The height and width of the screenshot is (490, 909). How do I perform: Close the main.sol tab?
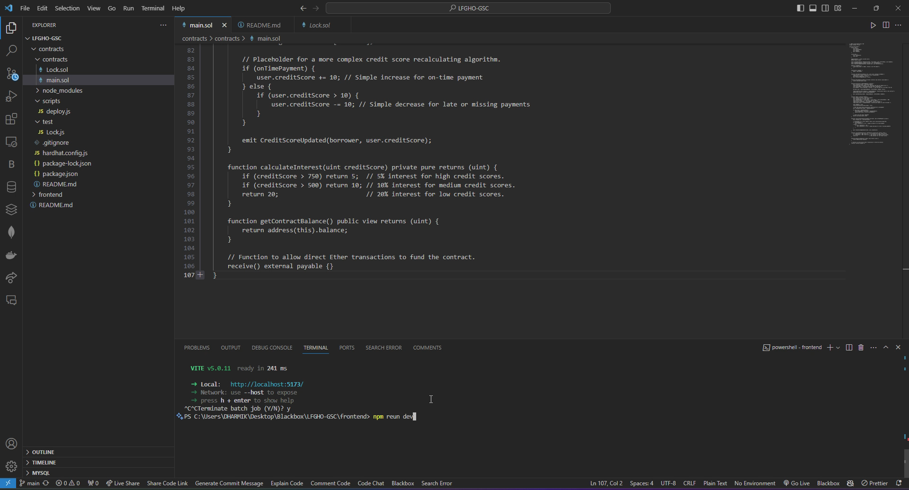click(224, 25)
